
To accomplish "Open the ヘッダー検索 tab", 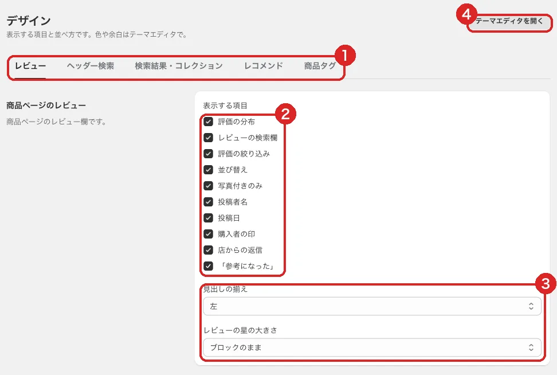I will click(x=90, y=66).
